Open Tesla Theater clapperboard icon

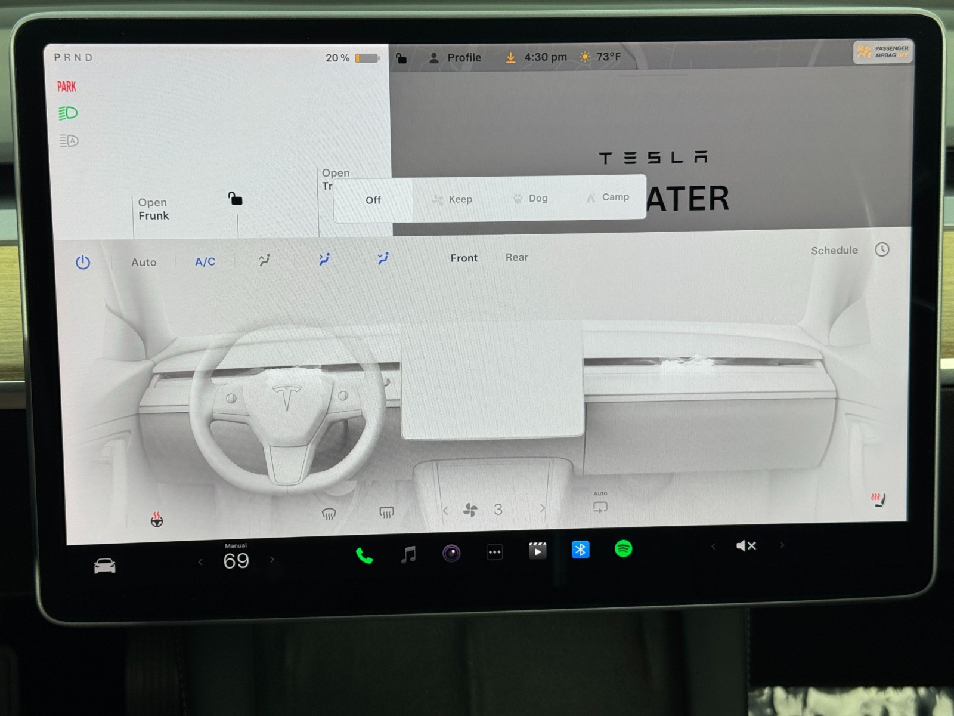pyautogui.click(x=537, y=551)
